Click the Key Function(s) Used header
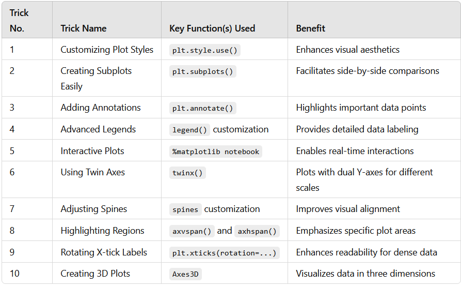Viewport: 461px width, 287px height. pyautogui.click(x=212, y=28)
